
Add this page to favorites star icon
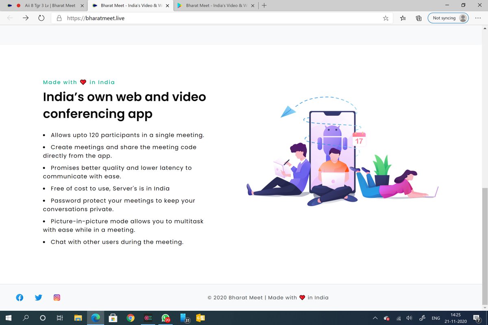pyautogui.click(x=386, y=18)
